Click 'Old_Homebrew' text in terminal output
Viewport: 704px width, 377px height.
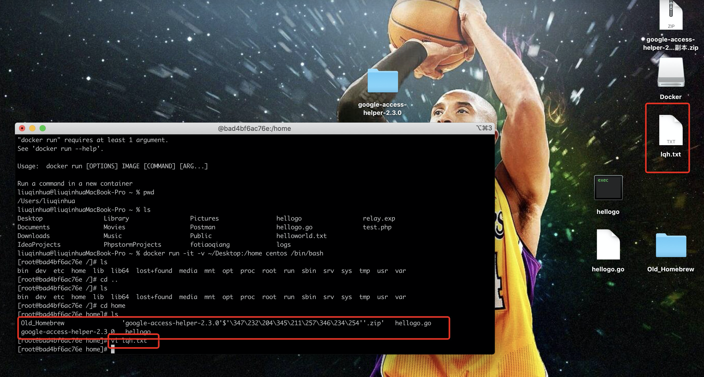tap(43, 323)
